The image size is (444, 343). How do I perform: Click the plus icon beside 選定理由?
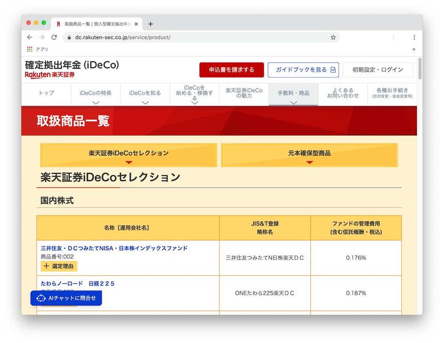46,266
